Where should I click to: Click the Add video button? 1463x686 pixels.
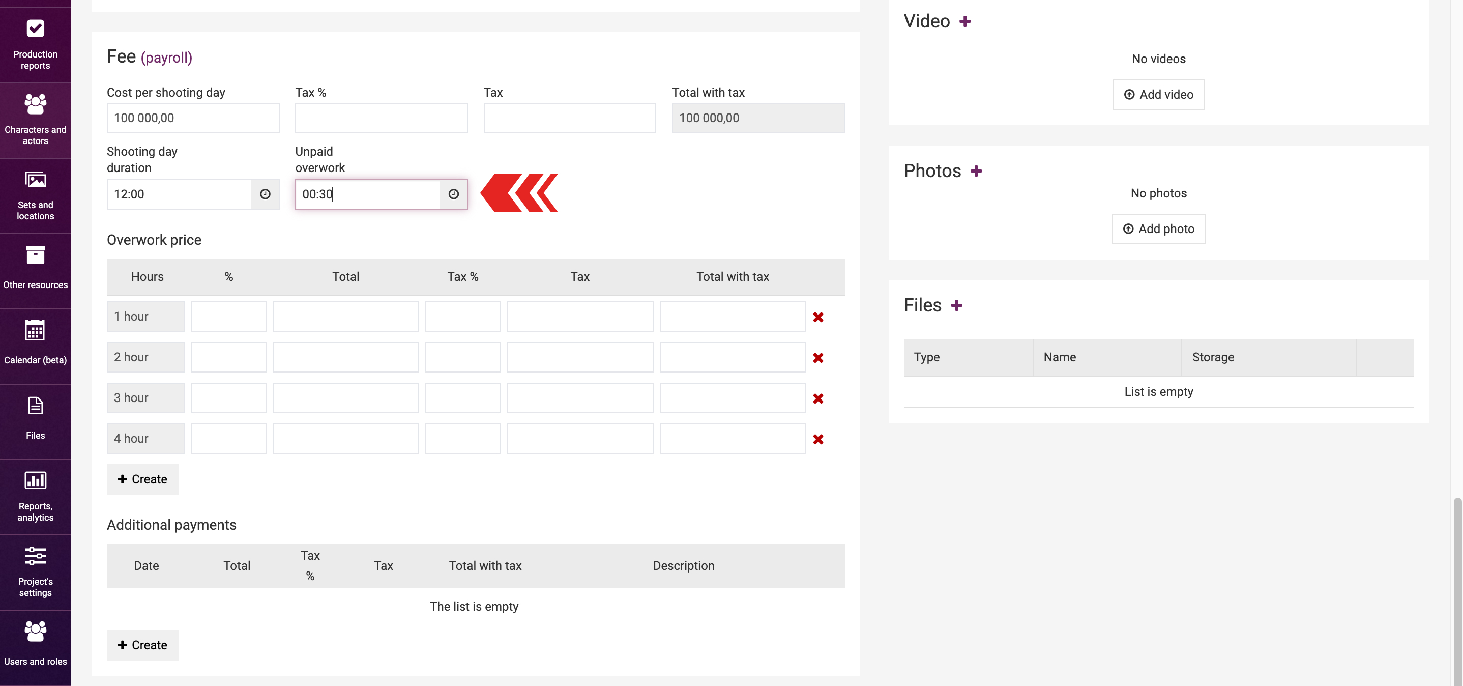(1158, 94)
